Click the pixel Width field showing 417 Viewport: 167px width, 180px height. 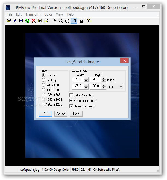coord(78,80)
